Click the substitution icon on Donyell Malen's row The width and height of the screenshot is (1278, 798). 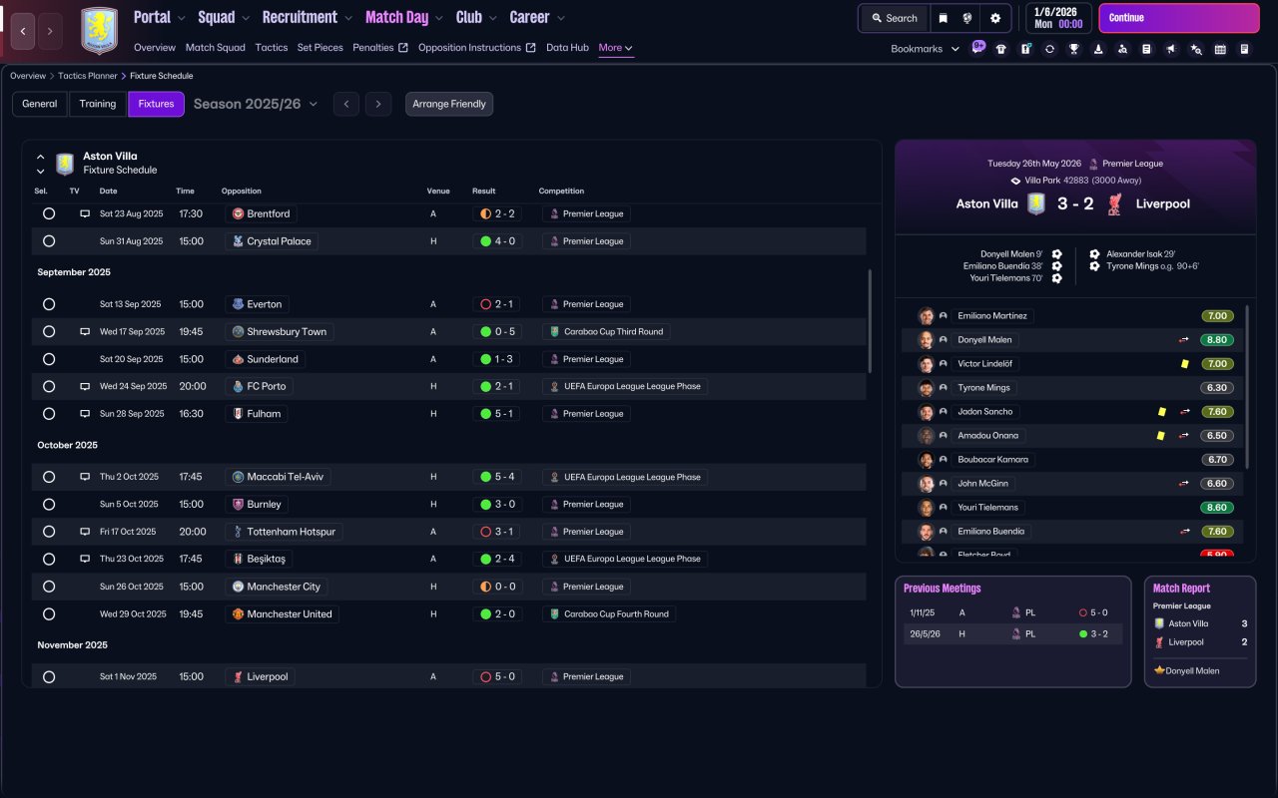(x=1184, y=340)
